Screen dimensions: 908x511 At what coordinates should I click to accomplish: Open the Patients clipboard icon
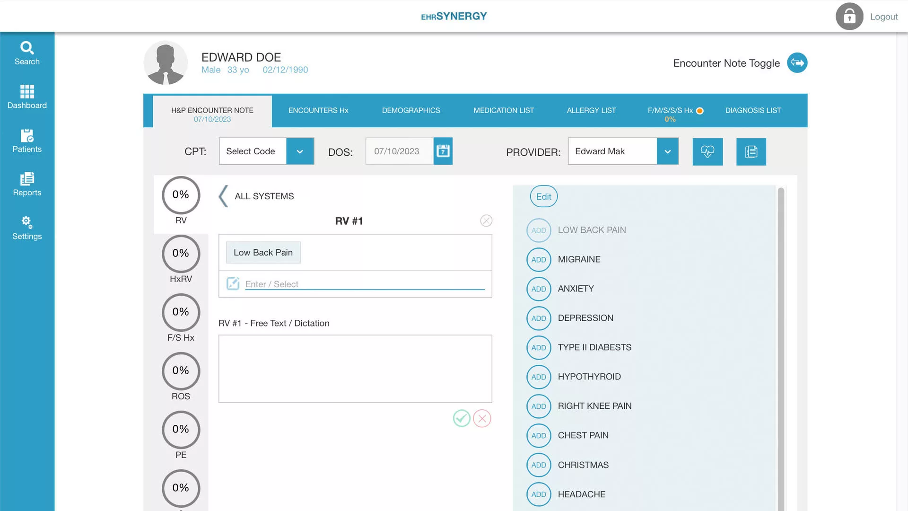tap(27, 135)
